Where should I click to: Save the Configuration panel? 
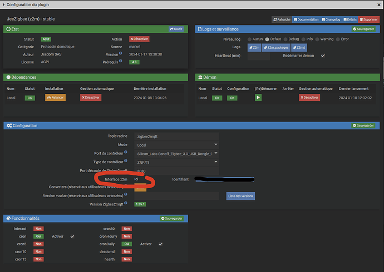363,125
